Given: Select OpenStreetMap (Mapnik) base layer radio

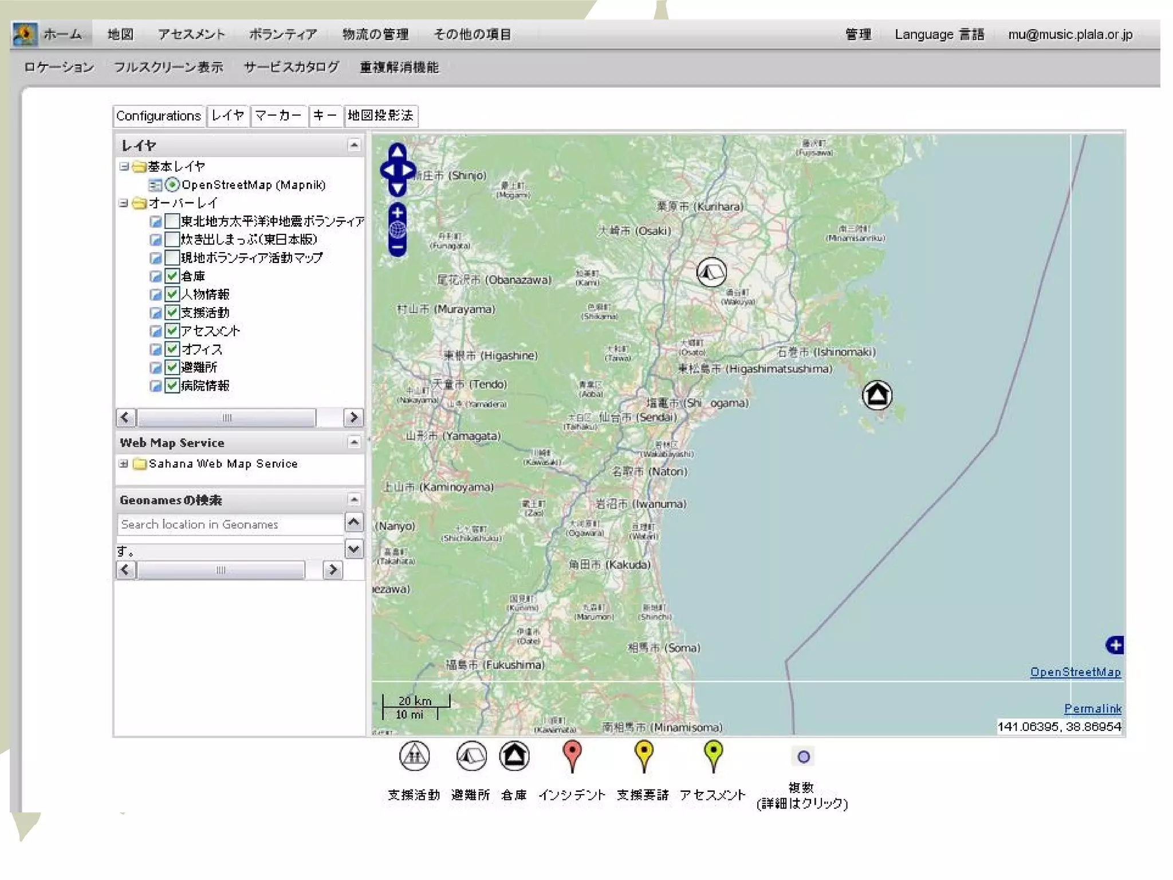Looking at the screenshot, I should (172, 185).
